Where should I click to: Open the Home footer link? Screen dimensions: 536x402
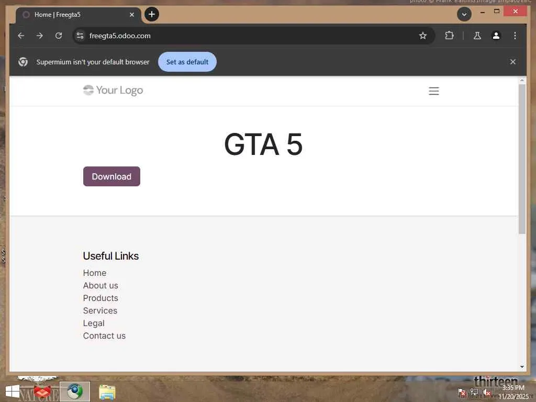tap(95, 273)
